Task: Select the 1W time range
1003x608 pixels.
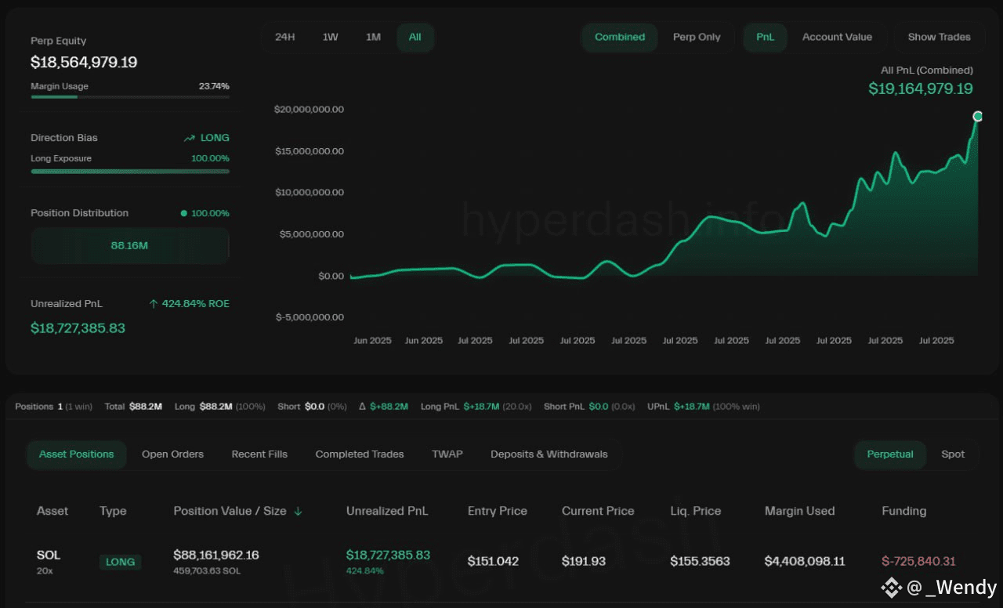Action: click(x=331, y=38)
